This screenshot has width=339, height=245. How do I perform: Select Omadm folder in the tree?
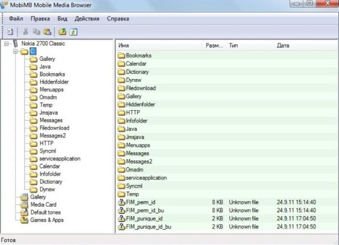pos(48,97)
